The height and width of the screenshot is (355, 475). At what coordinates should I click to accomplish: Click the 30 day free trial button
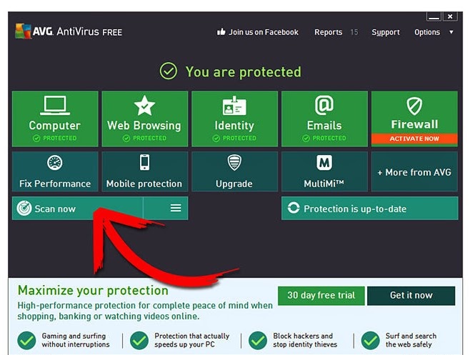pyautogui.click(x=321, y=295)
